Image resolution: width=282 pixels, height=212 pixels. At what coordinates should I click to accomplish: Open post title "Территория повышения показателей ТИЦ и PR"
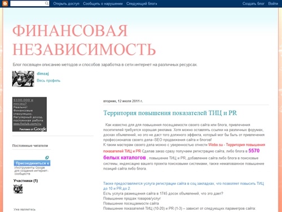(170, 113)
